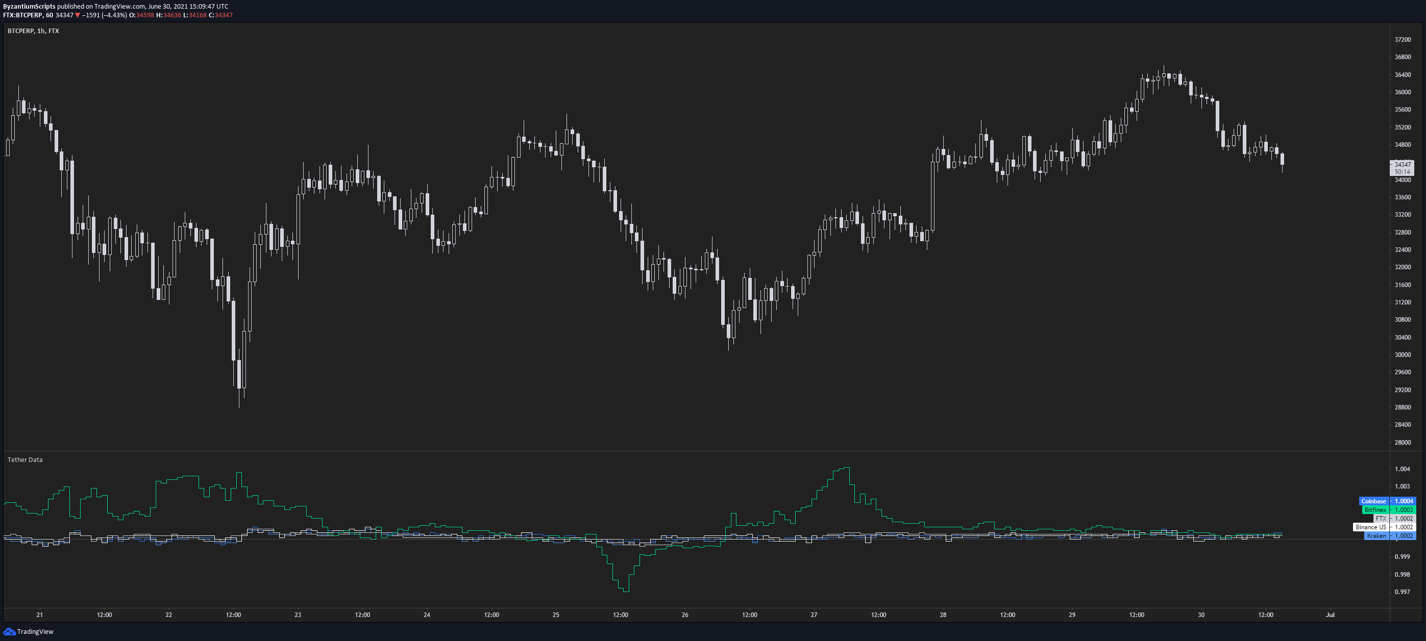The height and width of the screenshot is (641, 1426).
Task: Click the '33600' price axis label
Action: 1403,197
